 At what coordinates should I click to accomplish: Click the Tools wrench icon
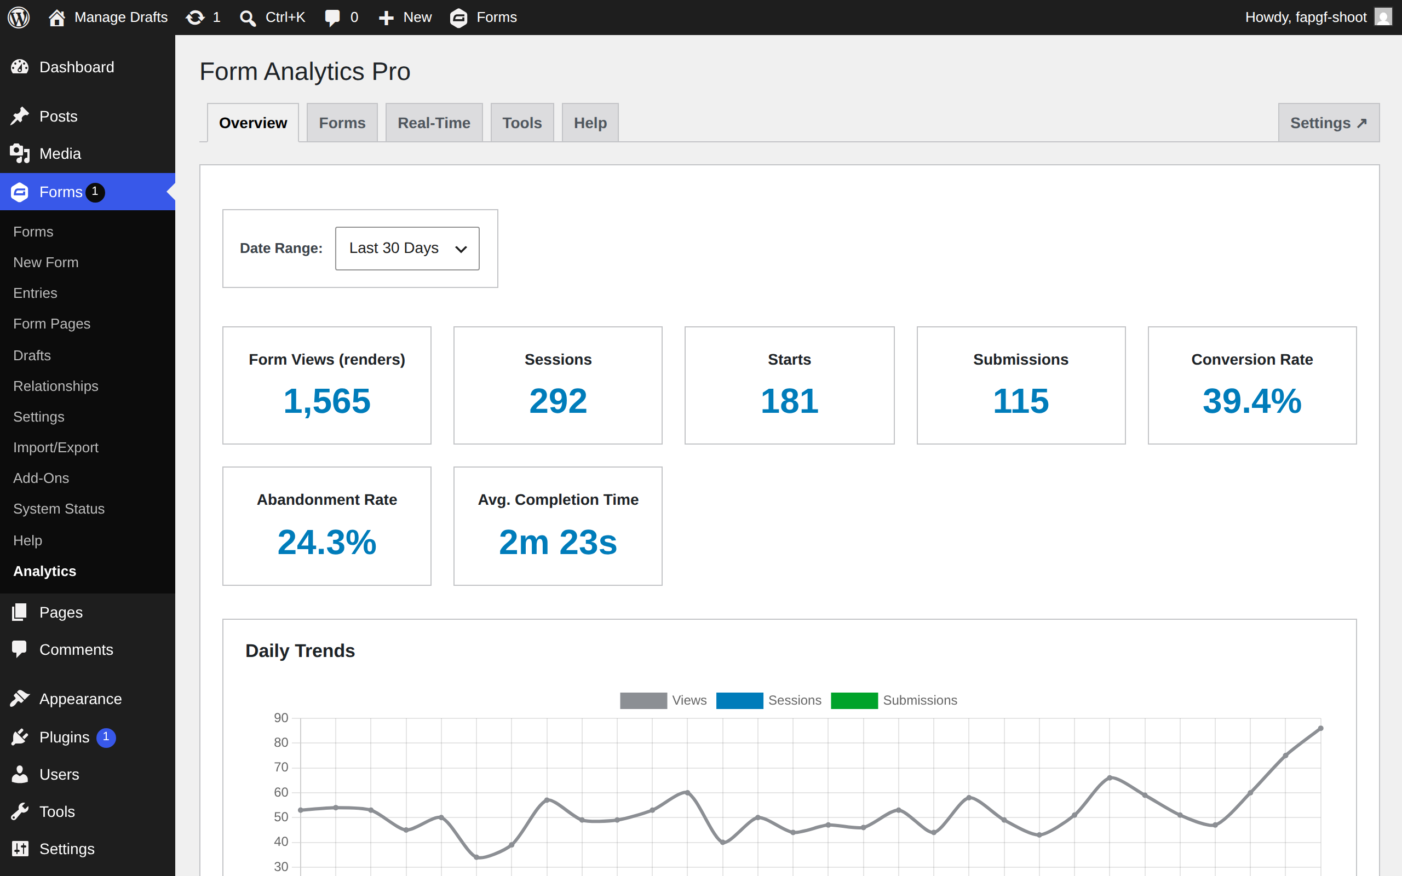[x=20, y=811]
